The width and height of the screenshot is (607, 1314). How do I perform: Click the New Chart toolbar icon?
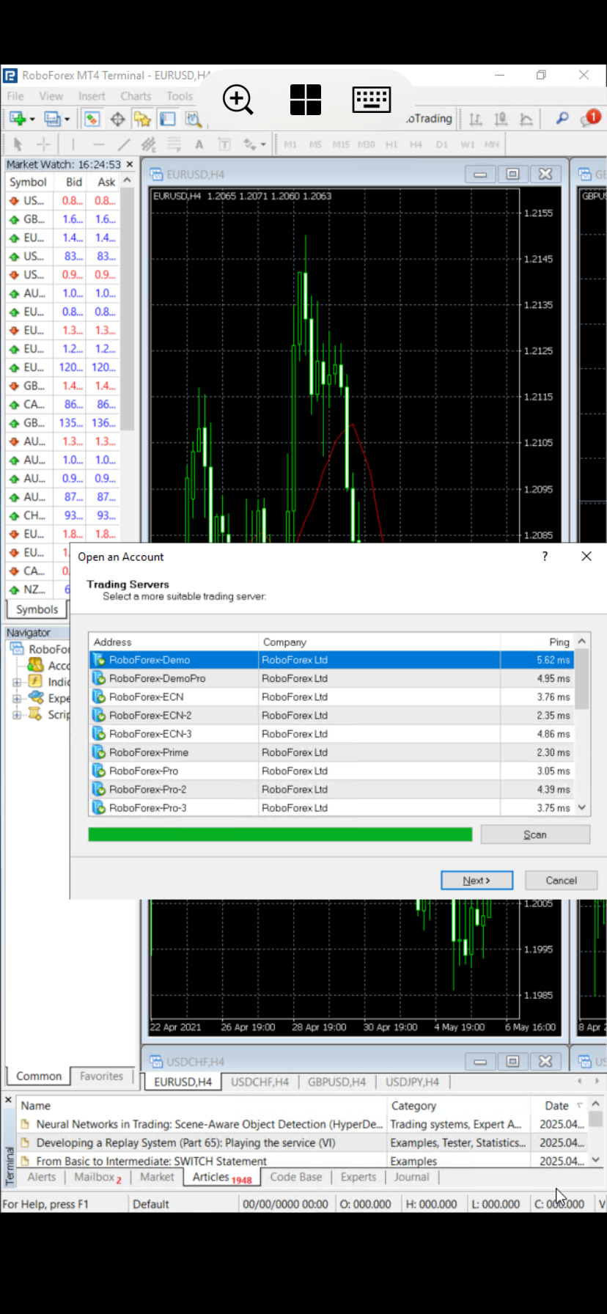coord(17,119)
